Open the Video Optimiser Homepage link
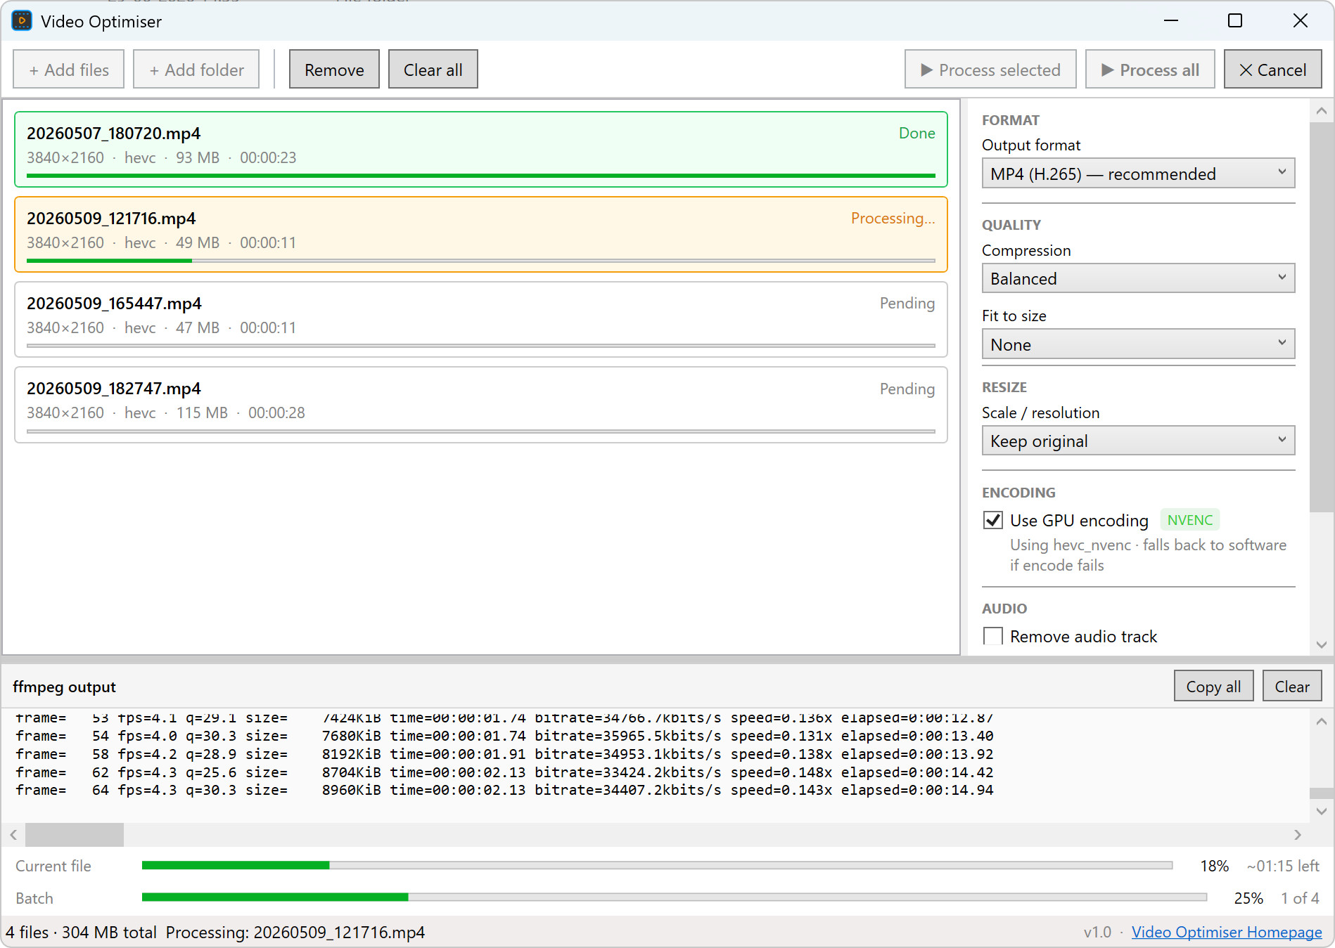The width and height of the screenshot is (1335, 948). point(1227,932)
